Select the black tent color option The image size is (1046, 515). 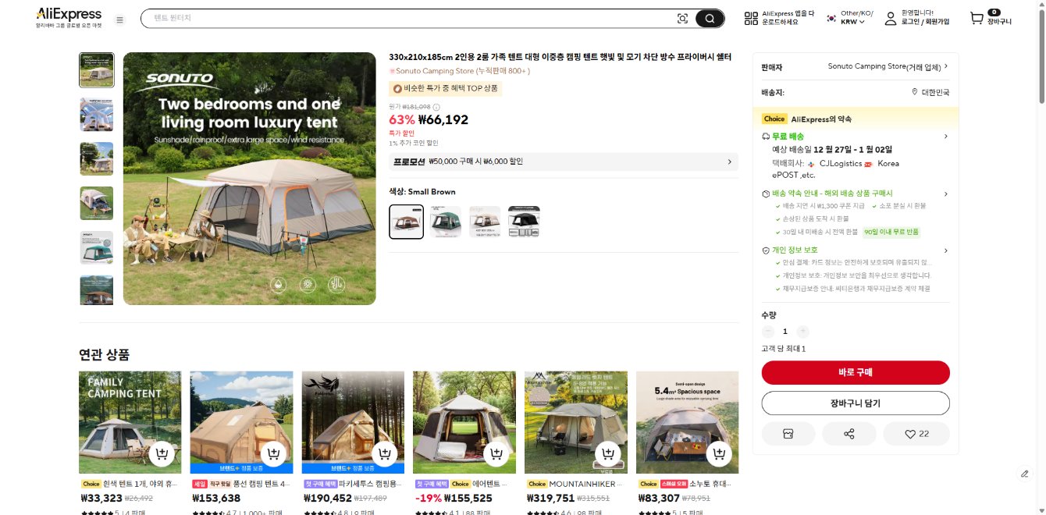[x=524, y=222]
